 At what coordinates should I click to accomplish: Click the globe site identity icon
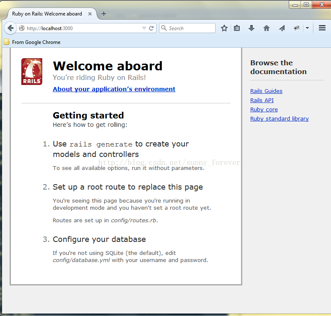coord(22,28)
